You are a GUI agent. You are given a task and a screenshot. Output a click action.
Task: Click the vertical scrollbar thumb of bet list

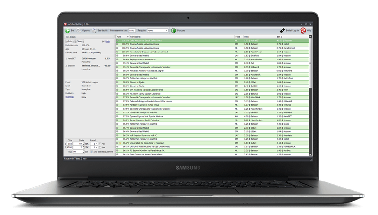pyautogui.click(x=310, y=64)
